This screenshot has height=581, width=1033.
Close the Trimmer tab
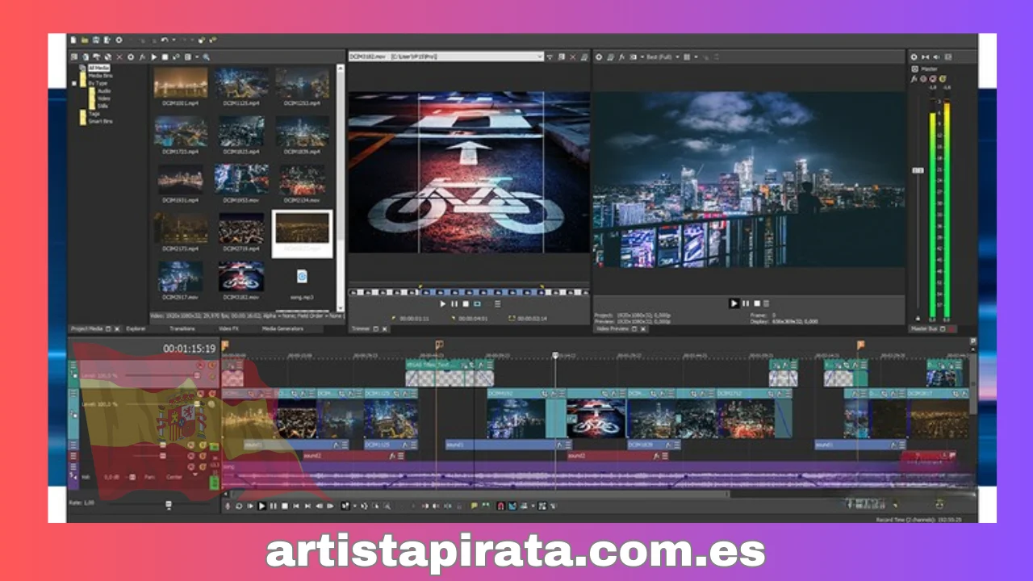384,329
